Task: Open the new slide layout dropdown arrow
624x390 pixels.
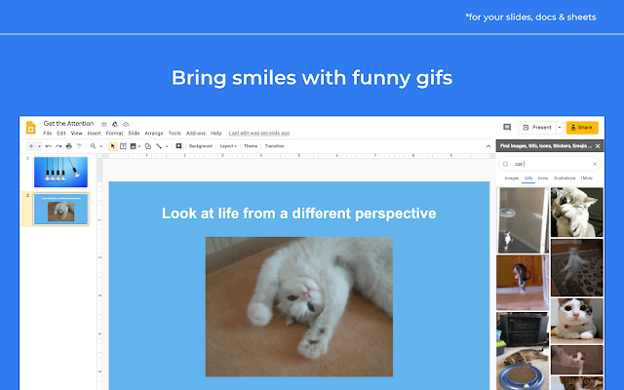Action: 39,146
